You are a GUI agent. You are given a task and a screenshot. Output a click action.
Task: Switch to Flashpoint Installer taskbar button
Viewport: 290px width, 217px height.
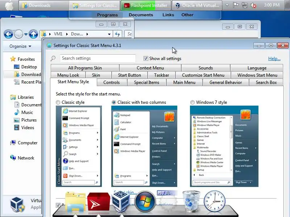click(146, 5)
